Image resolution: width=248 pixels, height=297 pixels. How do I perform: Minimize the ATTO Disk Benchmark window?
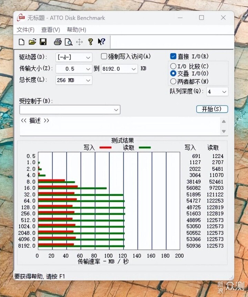[x=180, y=18]
